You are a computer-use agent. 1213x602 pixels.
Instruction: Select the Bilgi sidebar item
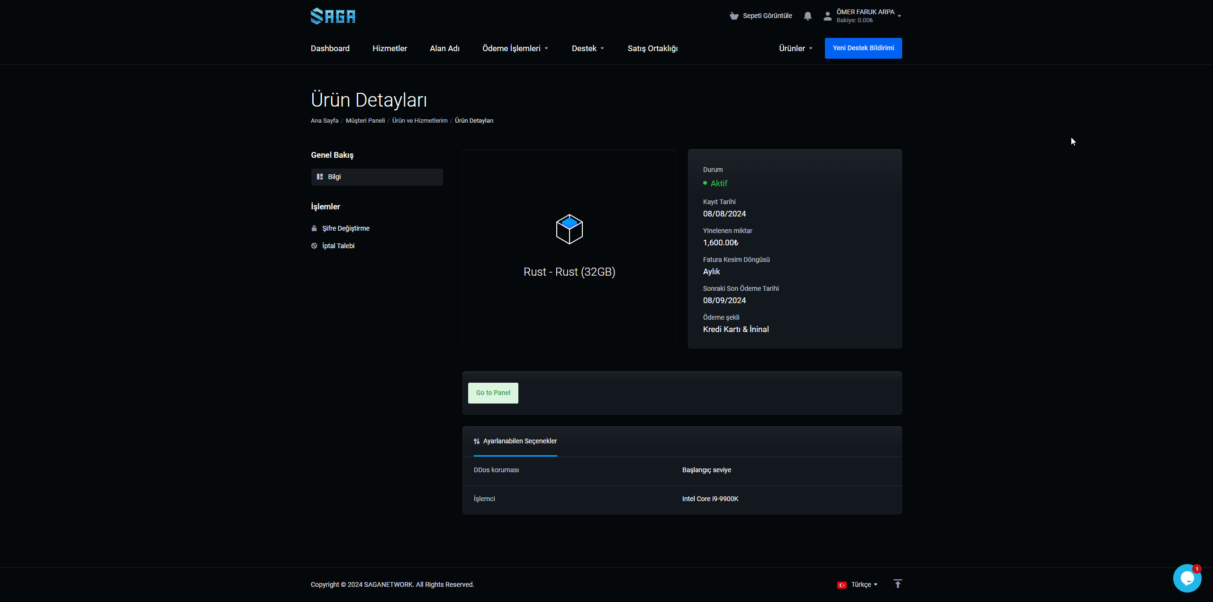377,177
